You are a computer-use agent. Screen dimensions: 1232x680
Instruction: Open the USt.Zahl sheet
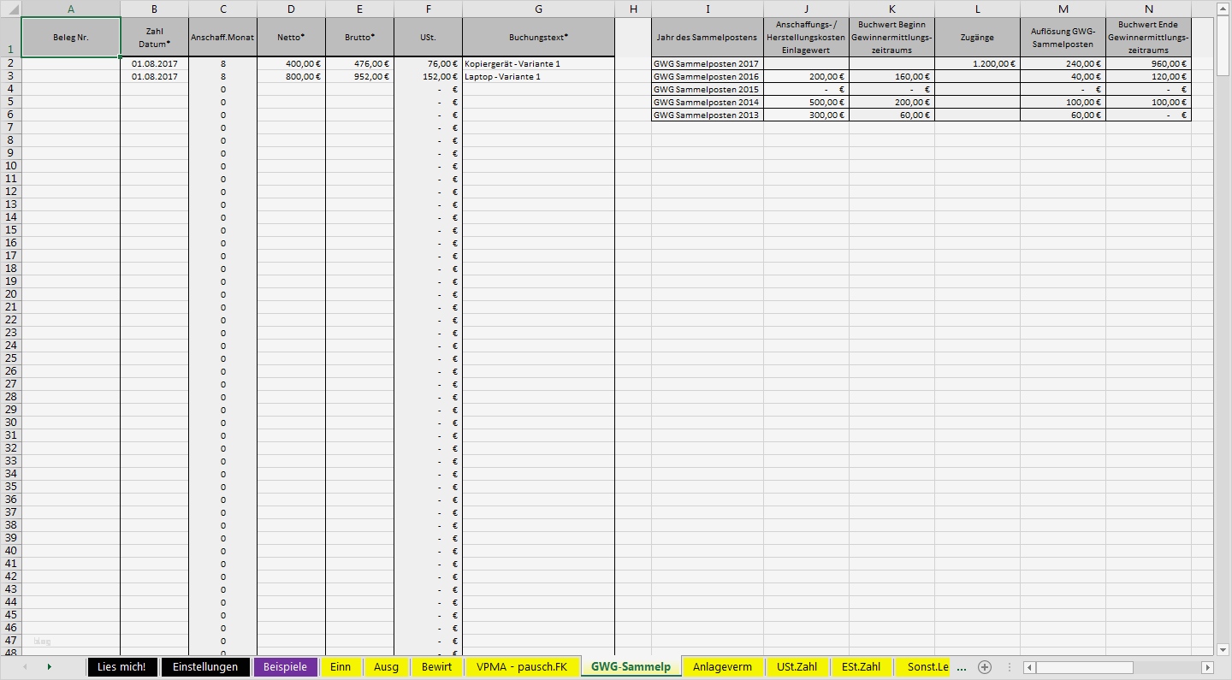pos(797,667)
